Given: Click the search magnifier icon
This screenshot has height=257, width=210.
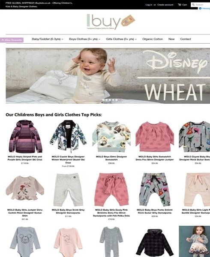Looking at the screenshot, I should [x=193, y=5].
